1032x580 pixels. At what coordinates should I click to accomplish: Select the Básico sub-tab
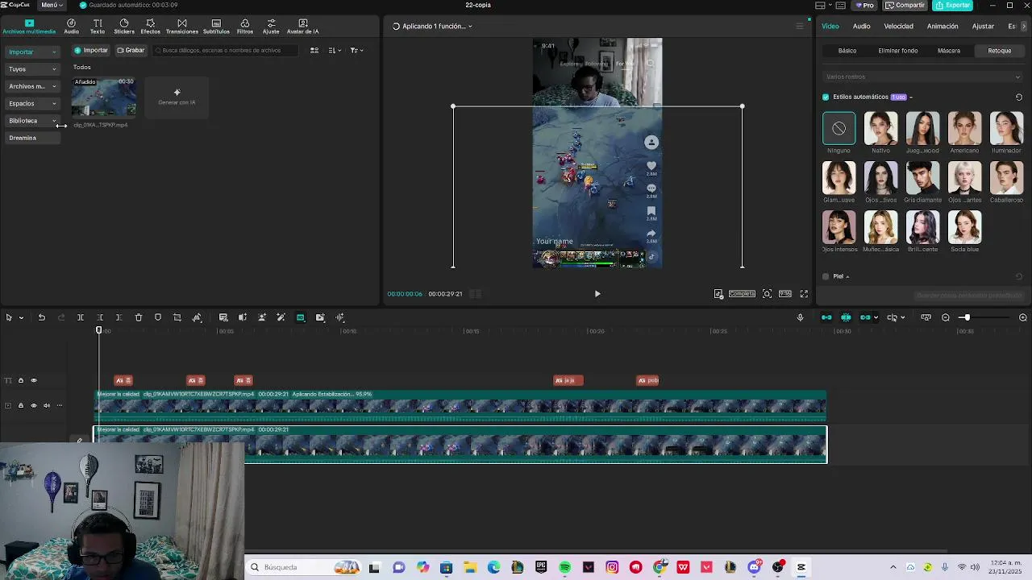[x=847, y=51]
